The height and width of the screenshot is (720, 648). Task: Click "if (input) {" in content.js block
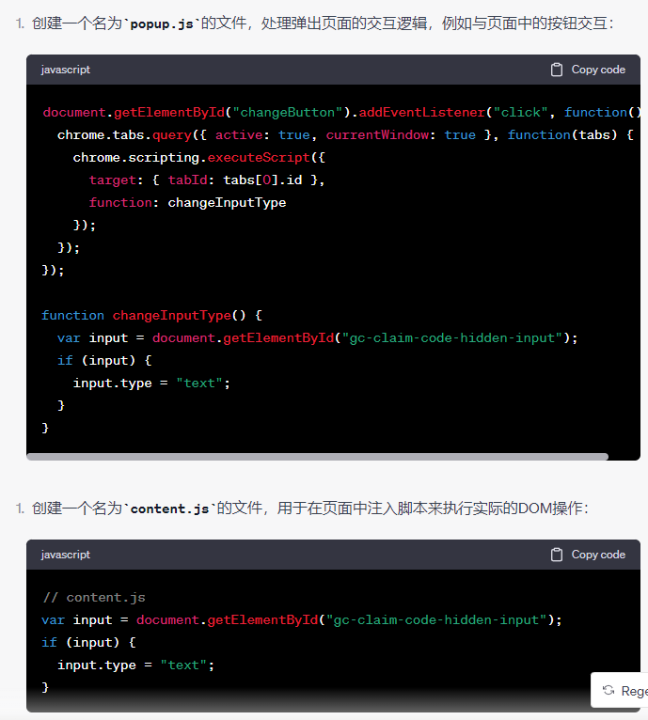88,642
